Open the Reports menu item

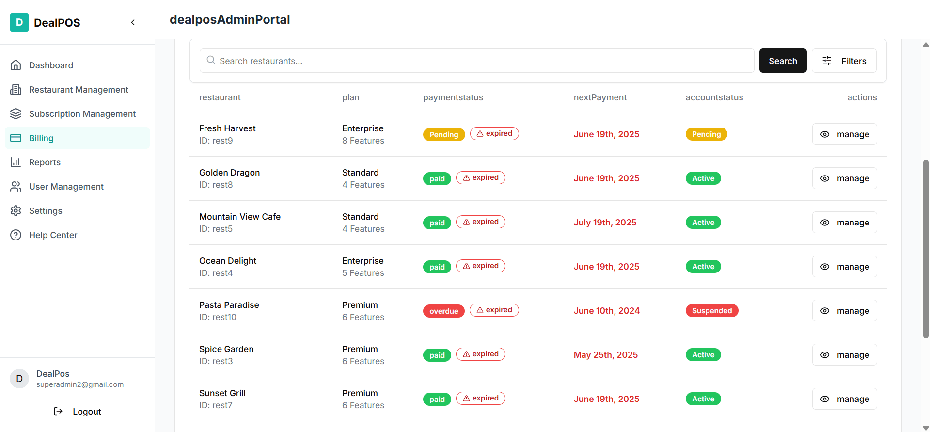45,162
